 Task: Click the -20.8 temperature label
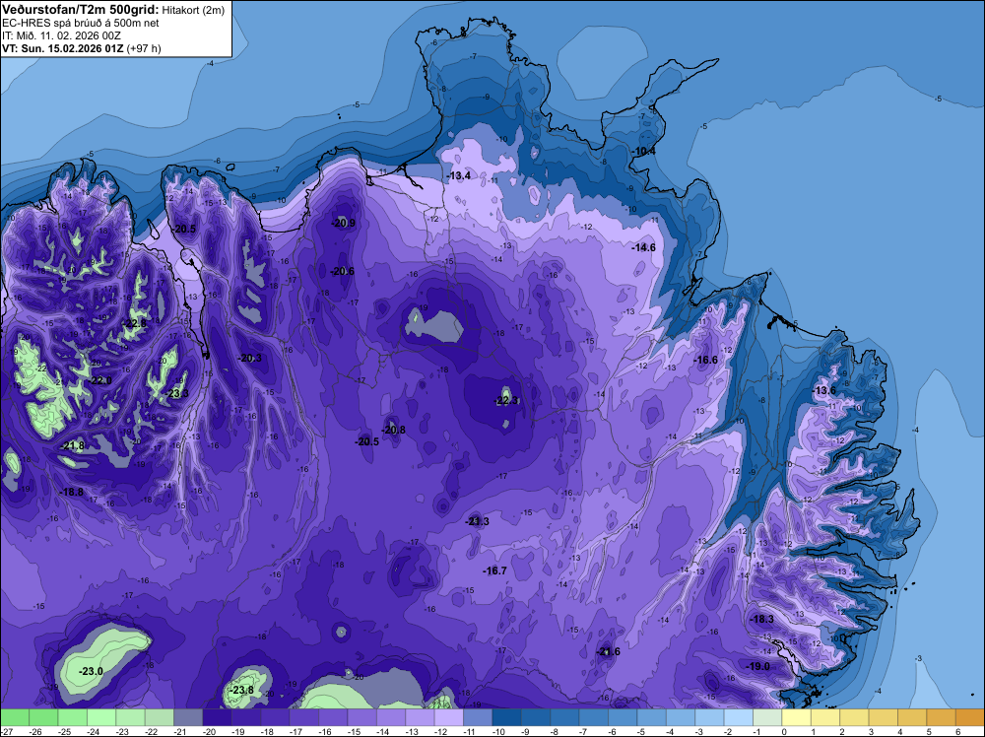(393, 430)
